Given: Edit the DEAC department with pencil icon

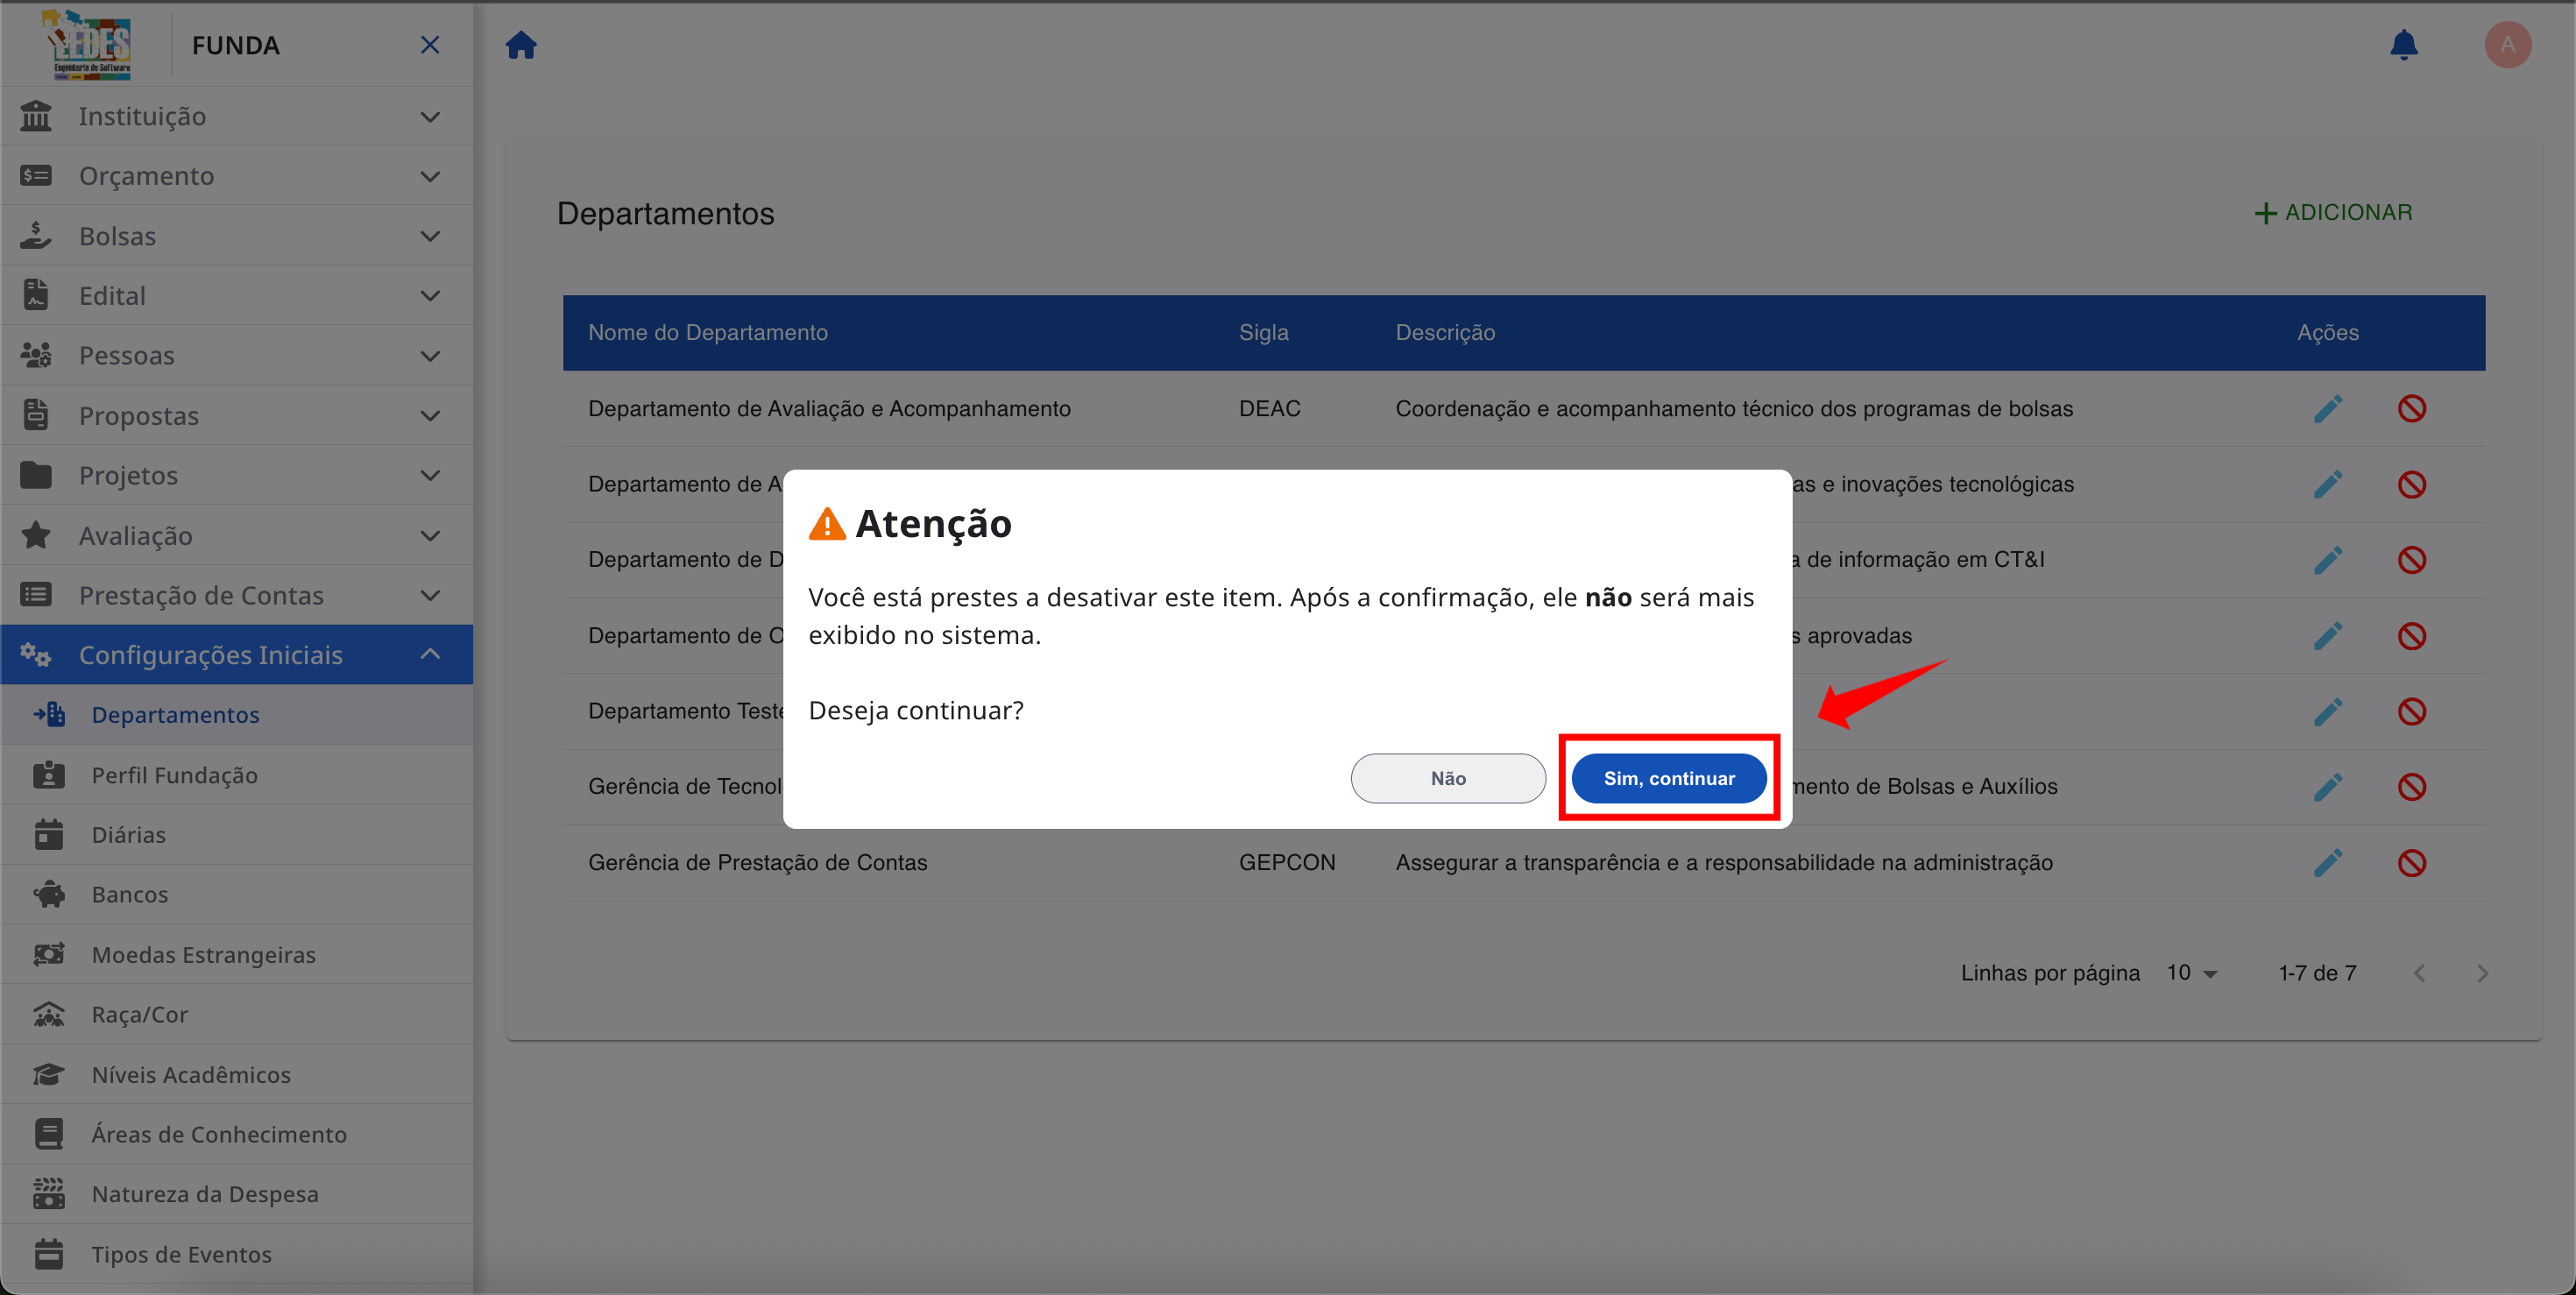Looking at the screenshot, I should coord(2327,409).
